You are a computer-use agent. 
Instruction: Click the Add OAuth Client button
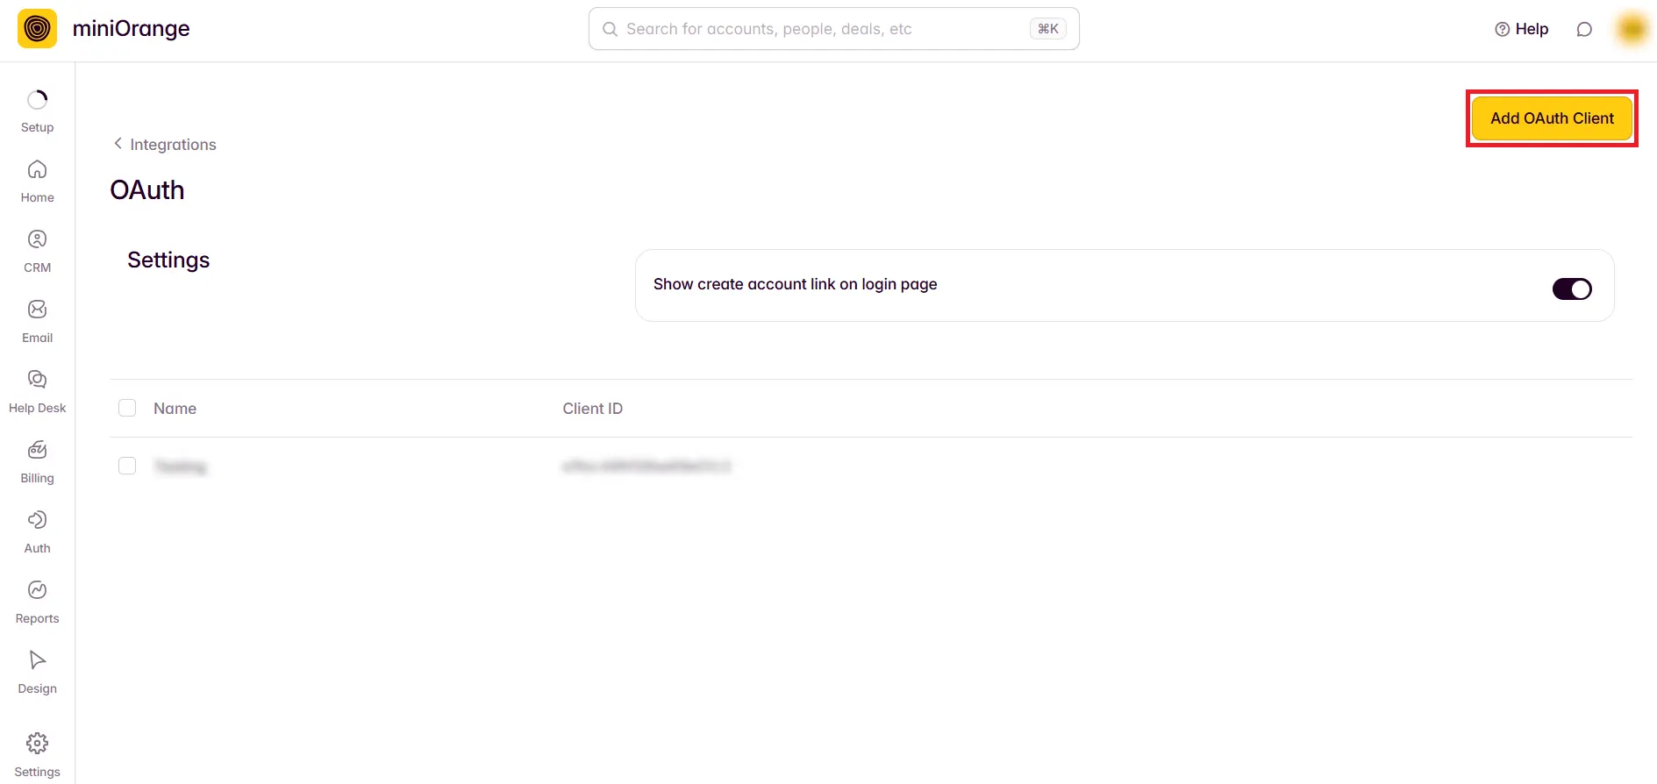[x=1551, y=118]
